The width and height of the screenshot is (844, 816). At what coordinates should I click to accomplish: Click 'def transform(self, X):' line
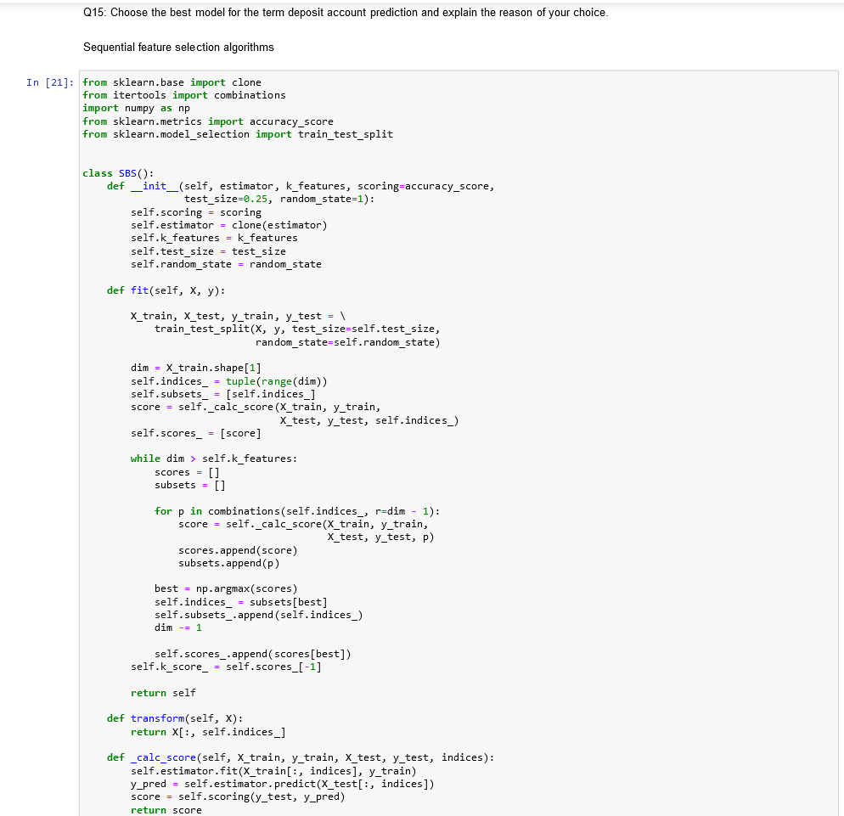(x=175, y=718)
